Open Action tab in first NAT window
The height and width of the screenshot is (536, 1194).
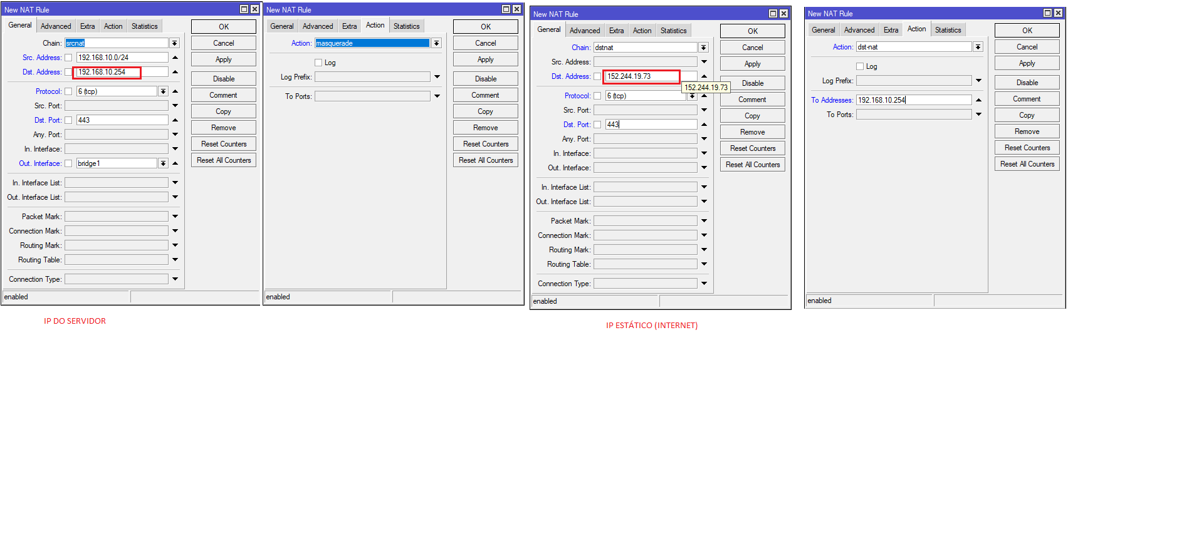point(113,26)
